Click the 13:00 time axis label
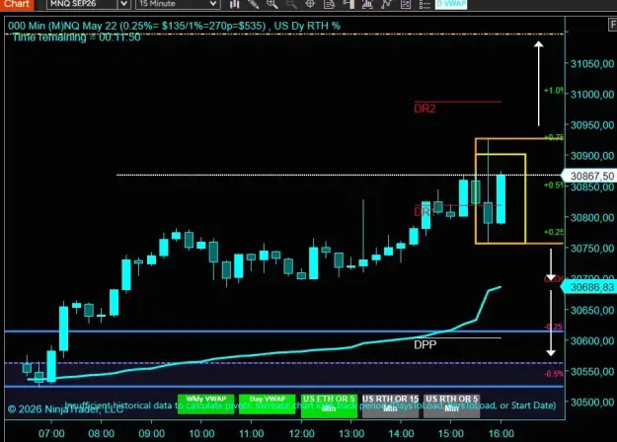 351,434
